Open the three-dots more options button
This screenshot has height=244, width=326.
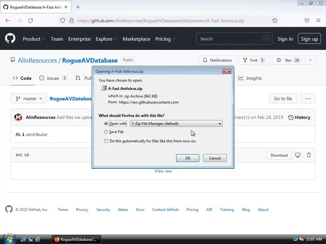pyautogui.click(x=308, y=98)
